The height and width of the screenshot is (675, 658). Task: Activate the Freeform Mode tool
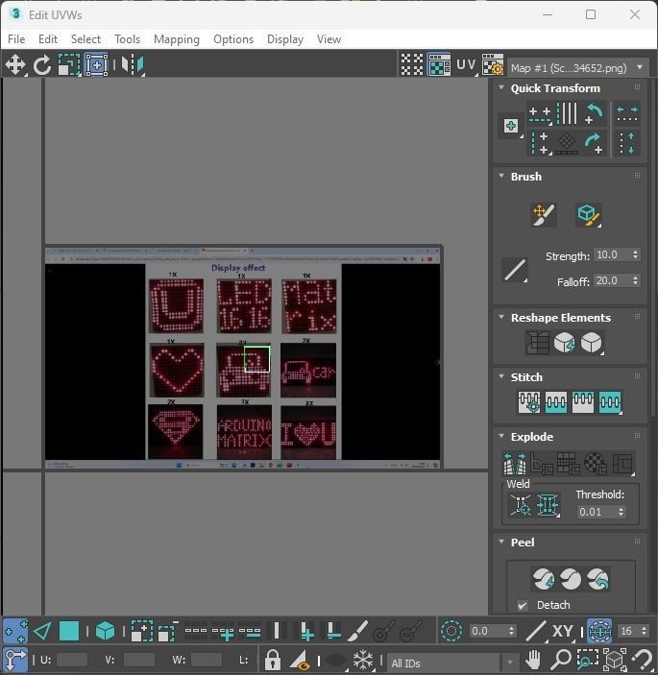(96, 65)
